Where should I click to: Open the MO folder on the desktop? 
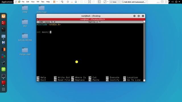tap(25, 23)
